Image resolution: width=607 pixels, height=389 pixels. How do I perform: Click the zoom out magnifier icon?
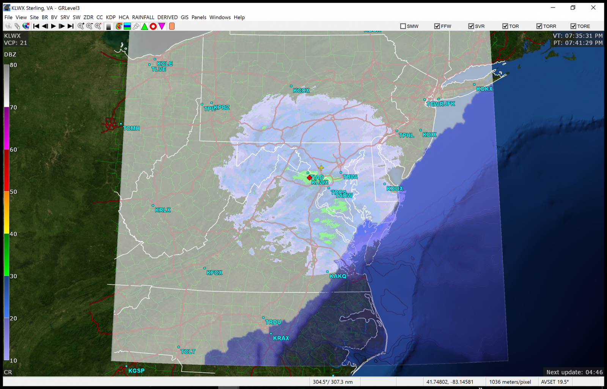[90, 26]
